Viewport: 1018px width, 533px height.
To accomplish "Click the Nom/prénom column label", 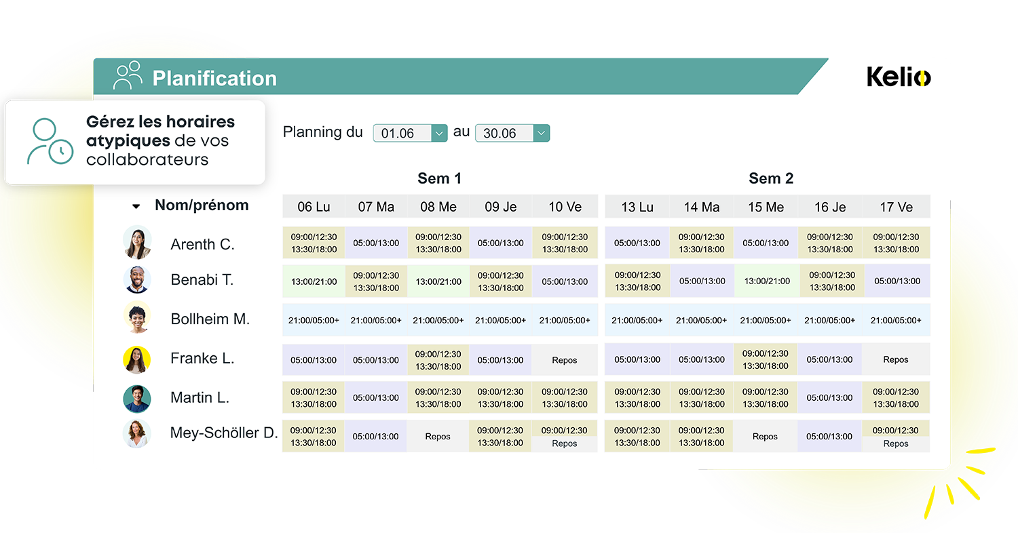I will (202, 205).
